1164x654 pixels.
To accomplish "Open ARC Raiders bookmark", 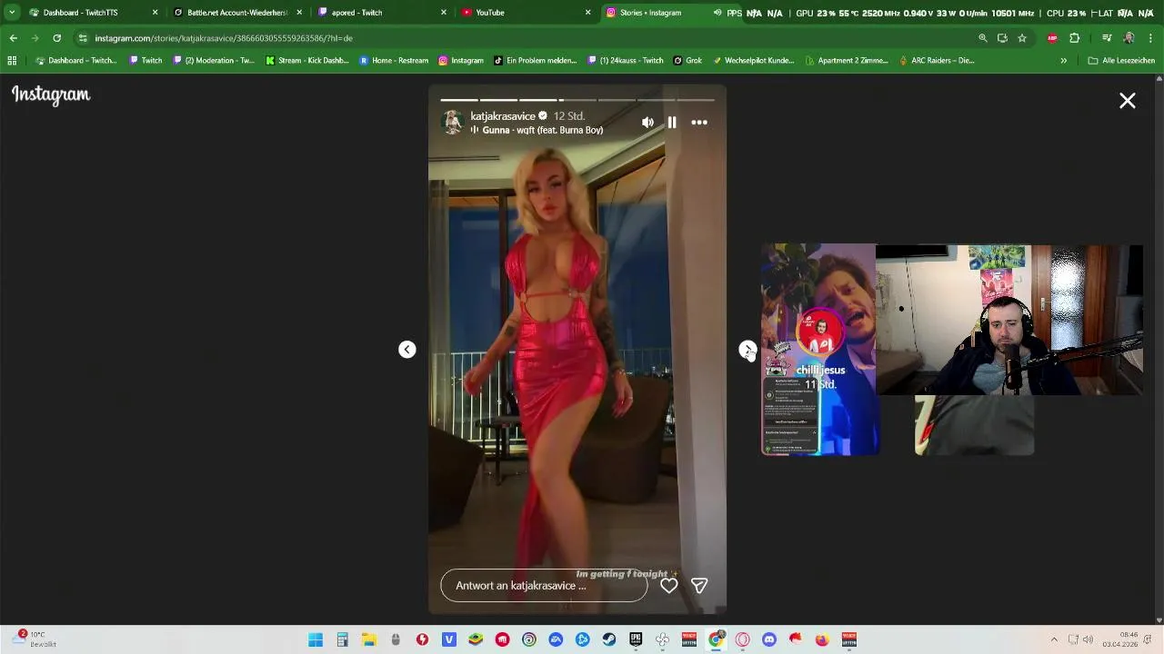I will click(x=936, y=61).
